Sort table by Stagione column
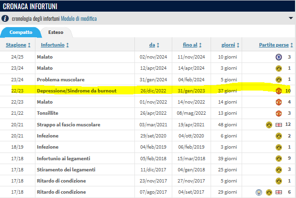Image resolution: width=296 pixels, height=198 pixels. (16, 45)
